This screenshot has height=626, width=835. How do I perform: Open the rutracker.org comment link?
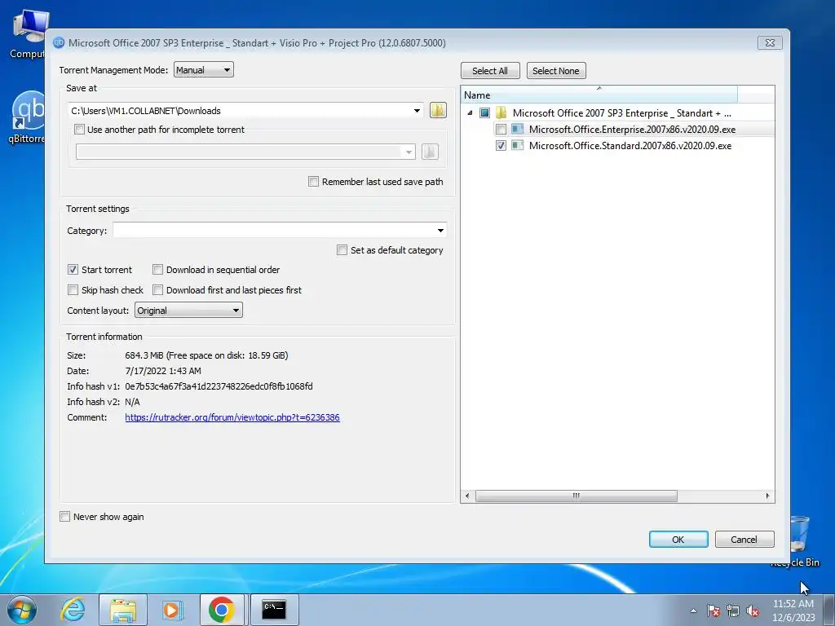(232, 417)
